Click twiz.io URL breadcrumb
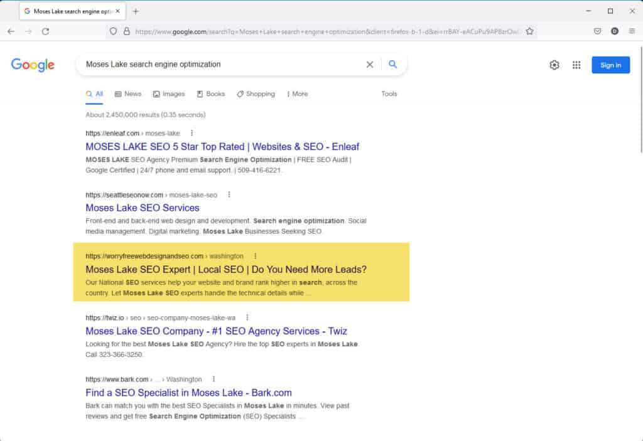Screen dimensions: 643x441 [160, 318]
